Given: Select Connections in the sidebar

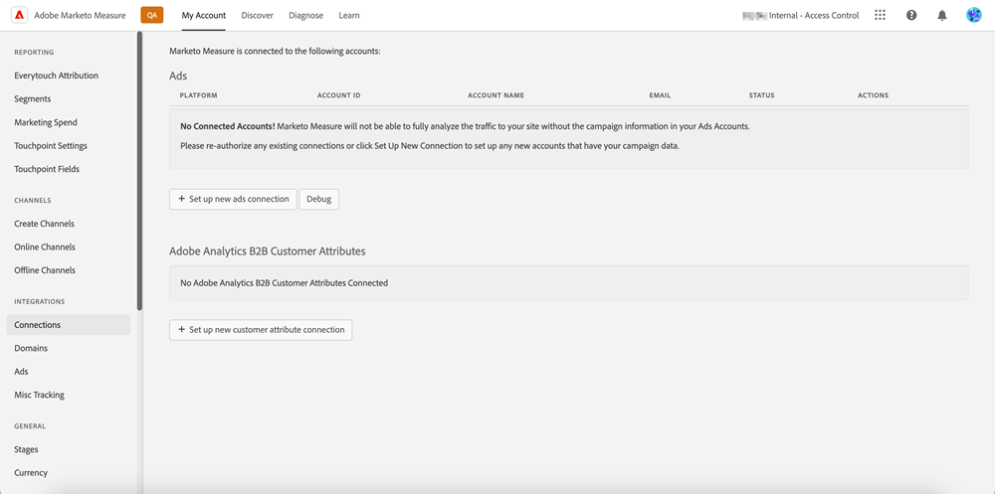Looking at the screenshot, I should (x=69, y=324).
